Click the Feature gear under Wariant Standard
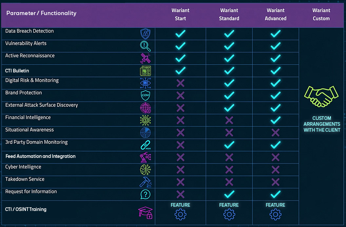Screen dimensions: 346x227 [x=229, y=214]
